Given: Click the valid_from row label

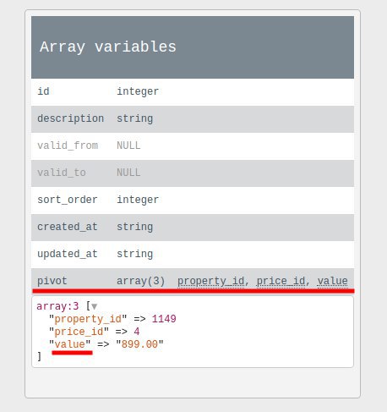Looking at the screenshot, I should coord(68,146).
